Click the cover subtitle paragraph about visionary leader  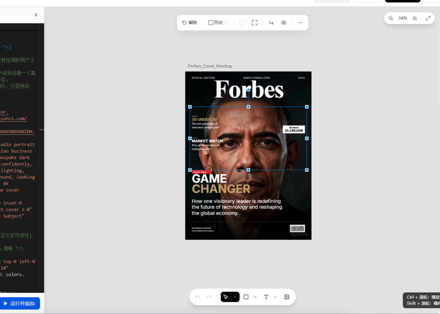tap(237, 207)
